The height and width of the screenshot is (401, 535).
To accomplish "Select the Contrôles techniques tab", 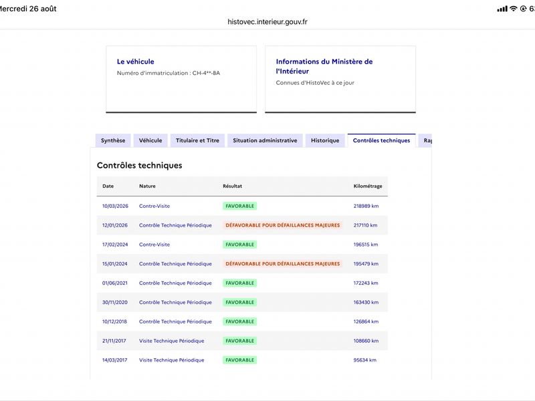I will pos(381,140).
